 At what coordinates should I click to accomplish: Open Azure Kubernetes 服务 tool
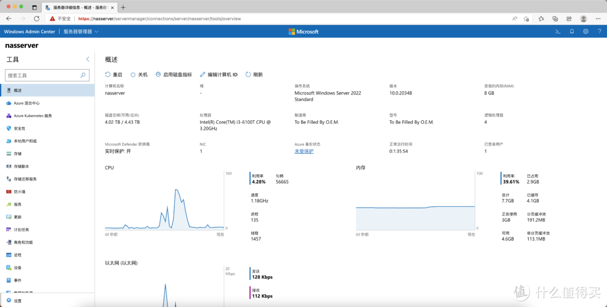pos(47,116)
